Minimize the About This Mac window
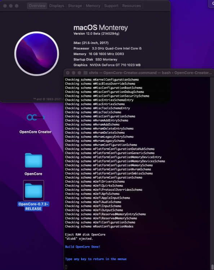 coord(11,6)
